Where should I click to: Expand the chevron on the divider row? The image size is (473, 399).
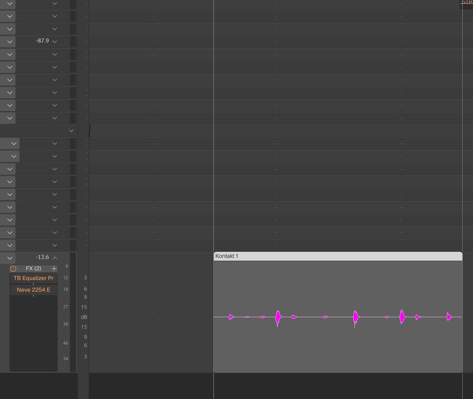pyautogui.click(x=71, y=131)
